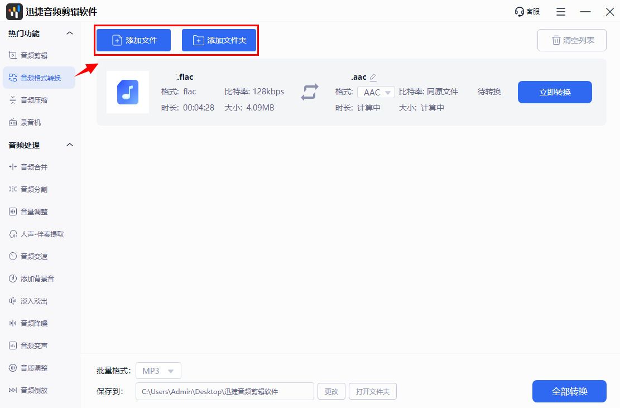Viewport: 620px width, 408px height.
Task: Click the 全部转换 button
Action: [569, 391]
